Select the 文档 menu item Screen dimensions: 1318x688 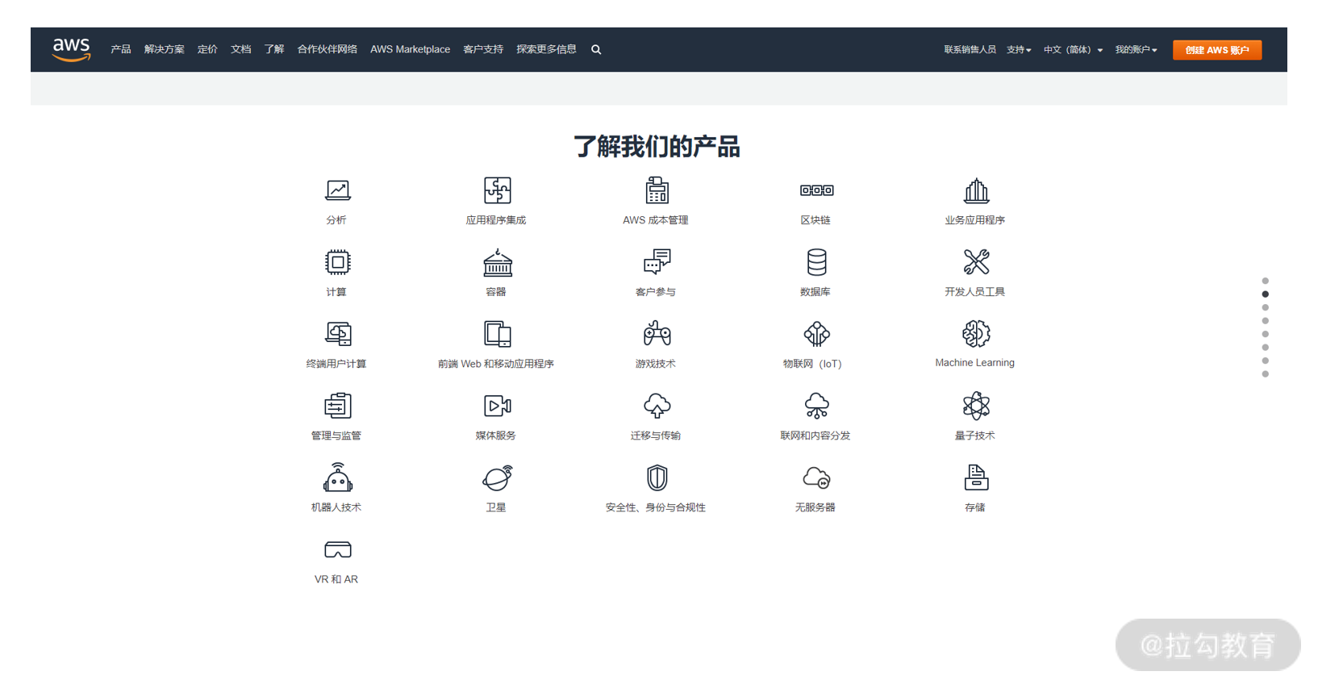point(240,49)
